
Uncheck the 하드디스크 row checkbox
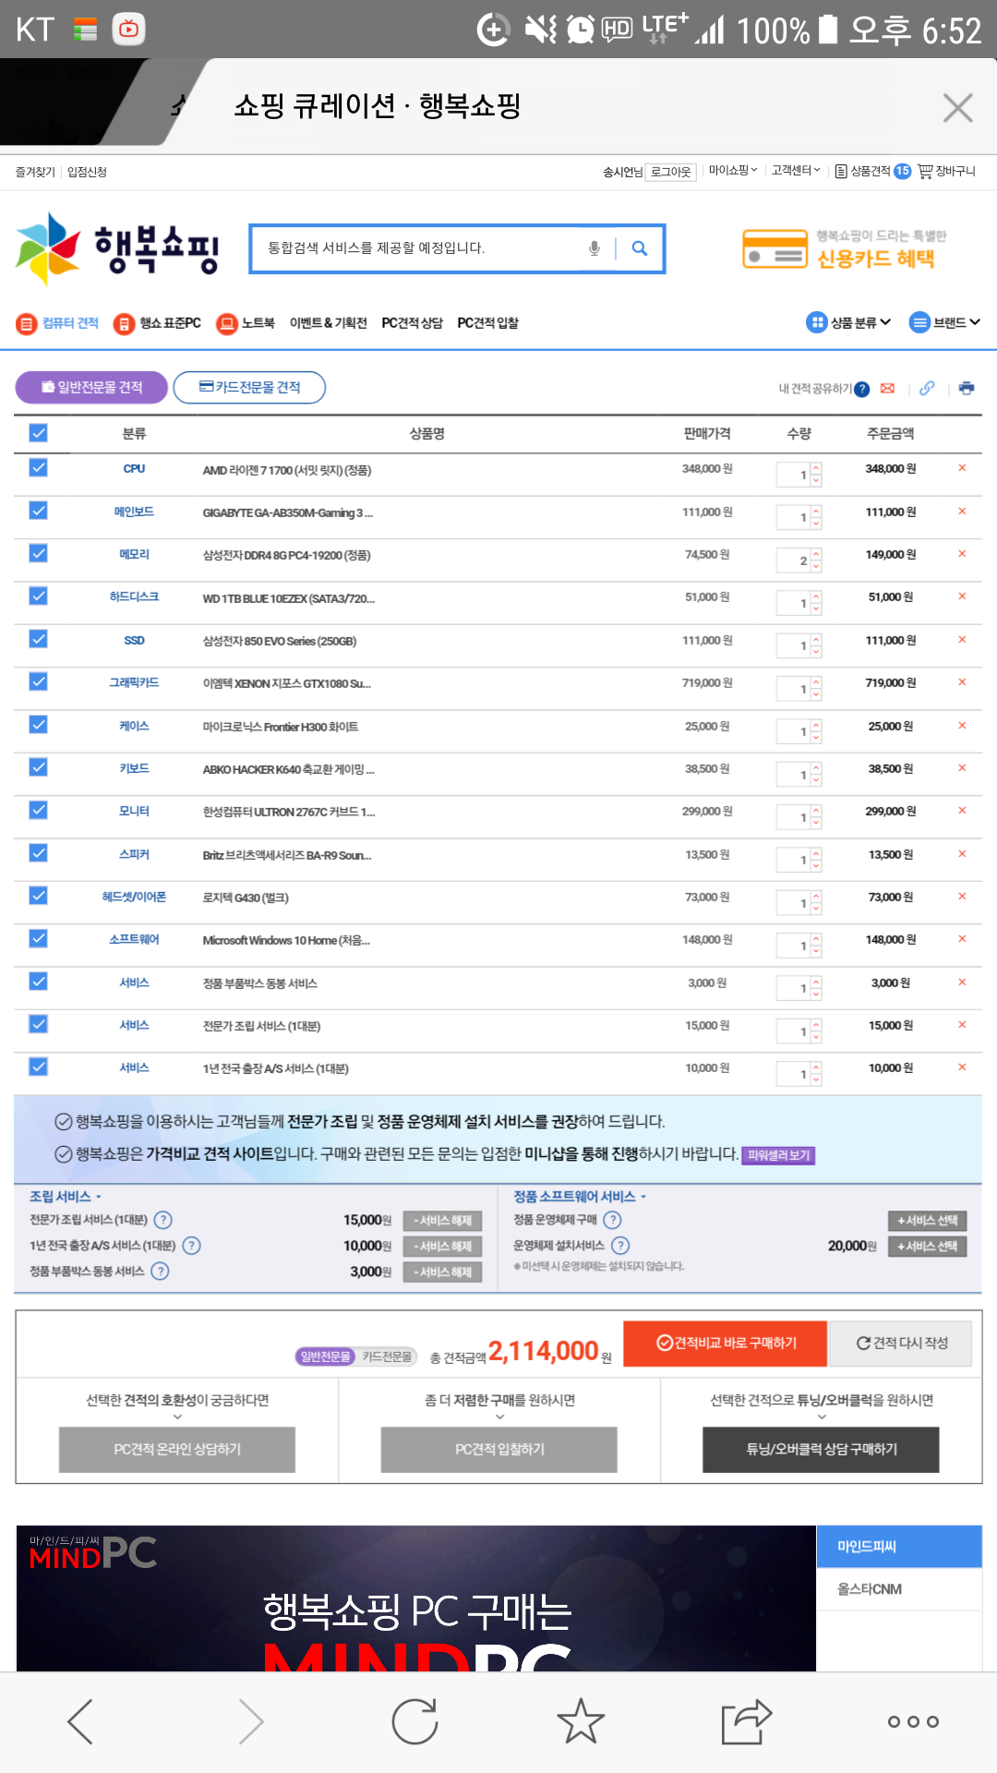pos(38,596)
